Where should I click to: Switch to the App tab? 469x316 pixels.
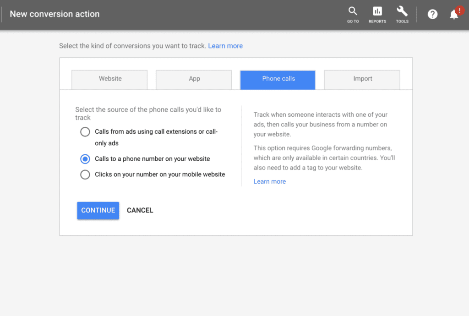pyautogui.click(x=194, y=79)
